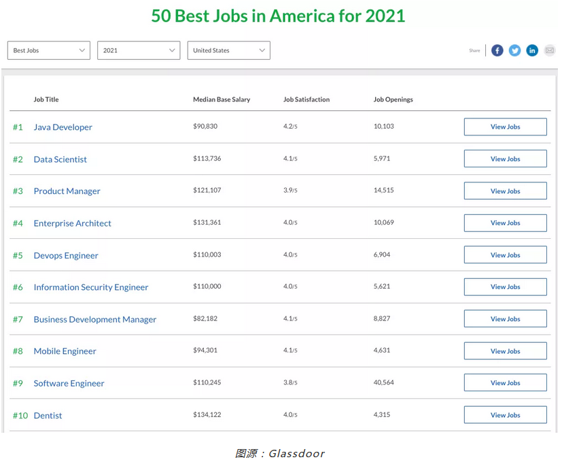Open the Information Security Engineer link

point(90,287)
